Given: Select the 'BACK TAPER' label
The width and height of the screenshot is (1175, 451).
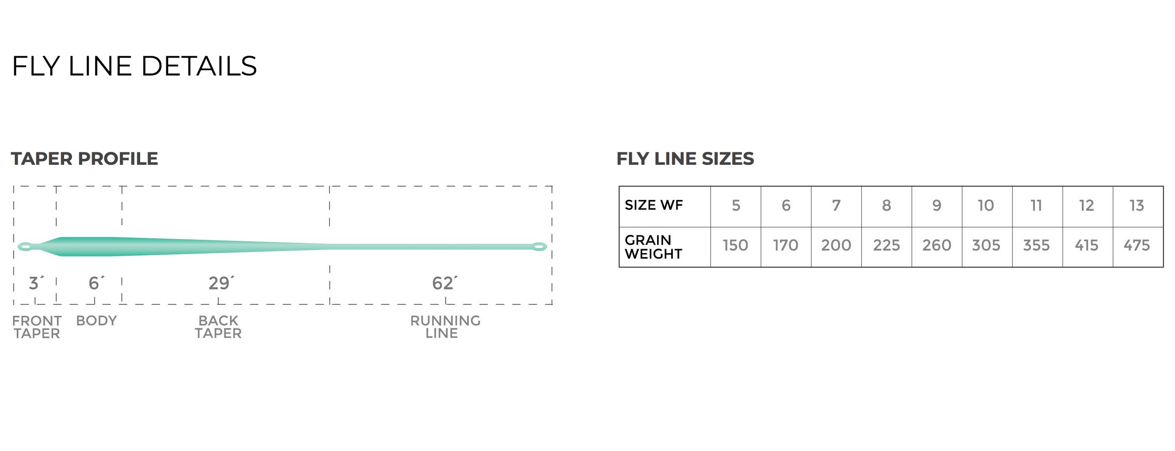Looking at the screenshot, I should click(218, 327).
